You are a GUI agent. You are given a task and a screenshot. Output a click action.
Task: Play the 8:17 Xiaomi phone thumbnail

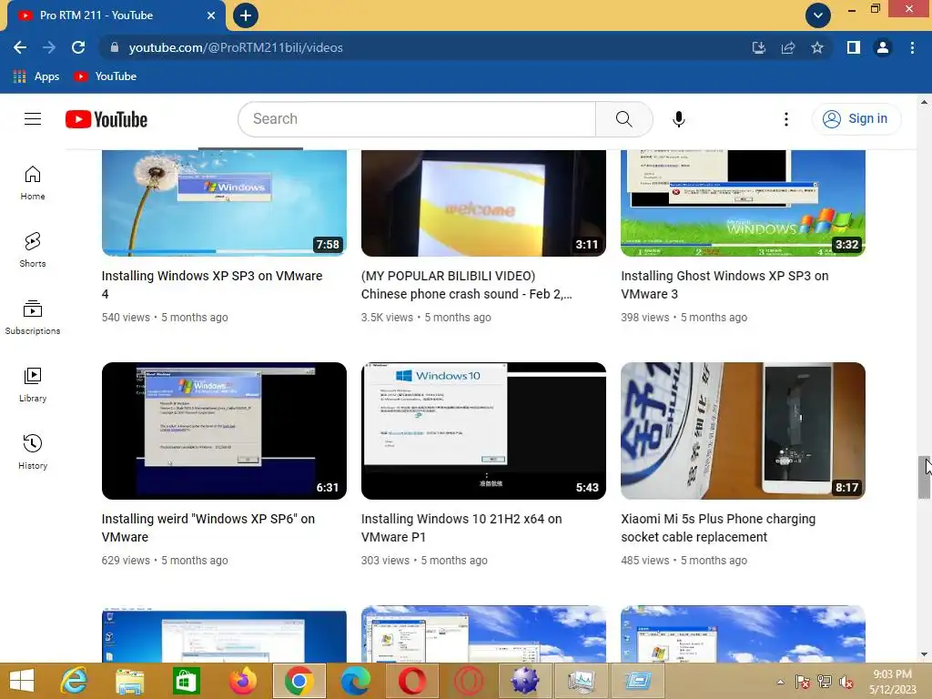(743, 431)
